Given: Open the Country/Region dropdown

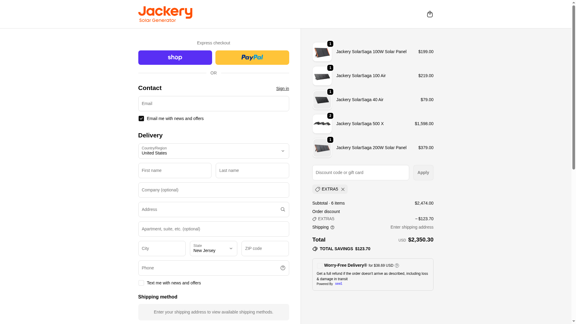Looking at the screenshot, I should pyautogui.click(x=213, y=151).
